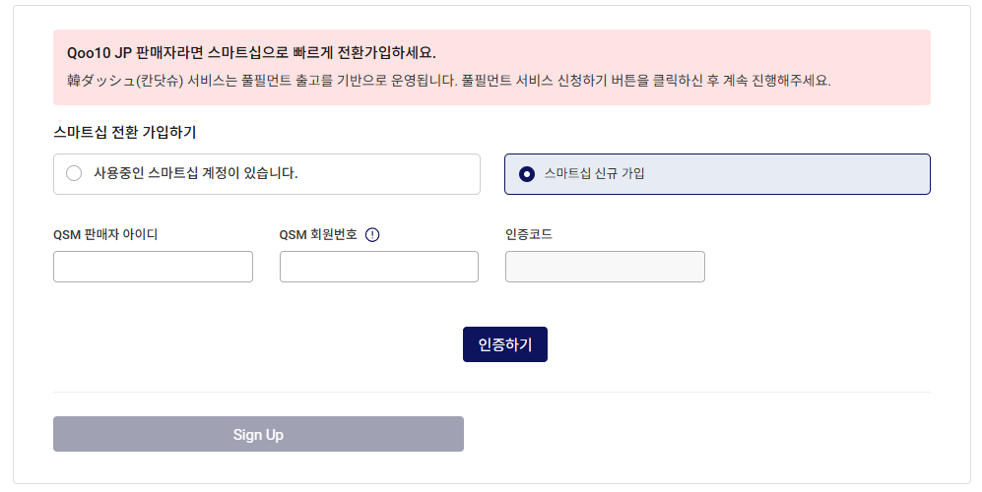Click the 인증코드 label text

point(529,235)
